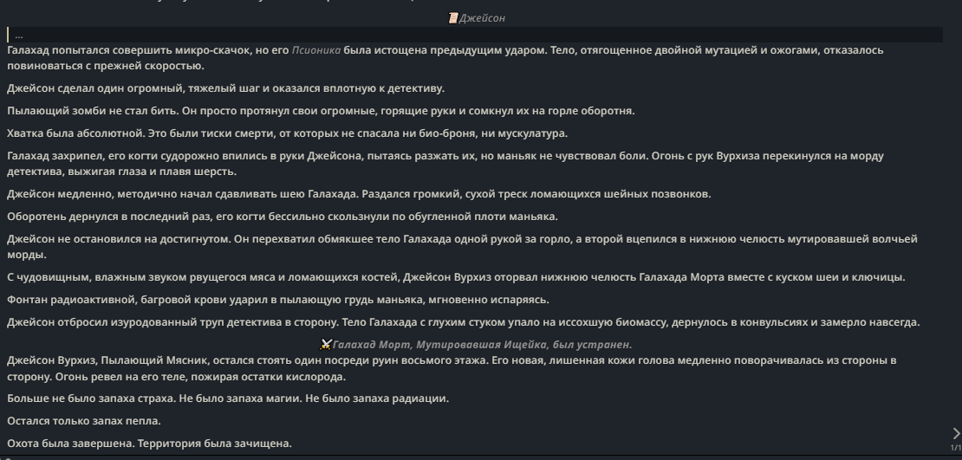The image size is (962, 460).
Task: Click line 'Джейсон сделал один огромный, тяжелый шаг'
Action: point(226,88)
